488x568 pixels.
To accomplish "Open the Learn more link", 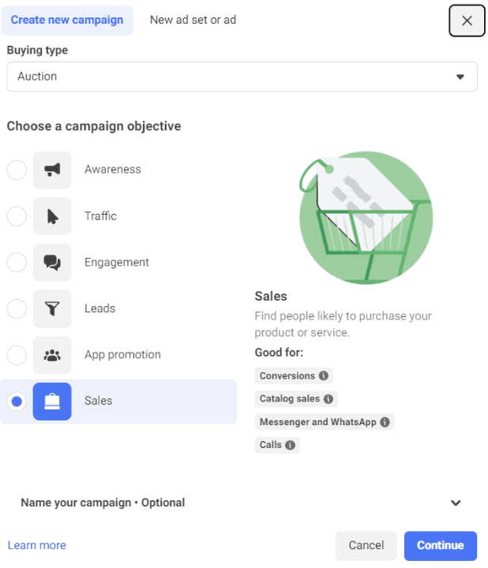I will pyautogui.click(x=37, y=545).
